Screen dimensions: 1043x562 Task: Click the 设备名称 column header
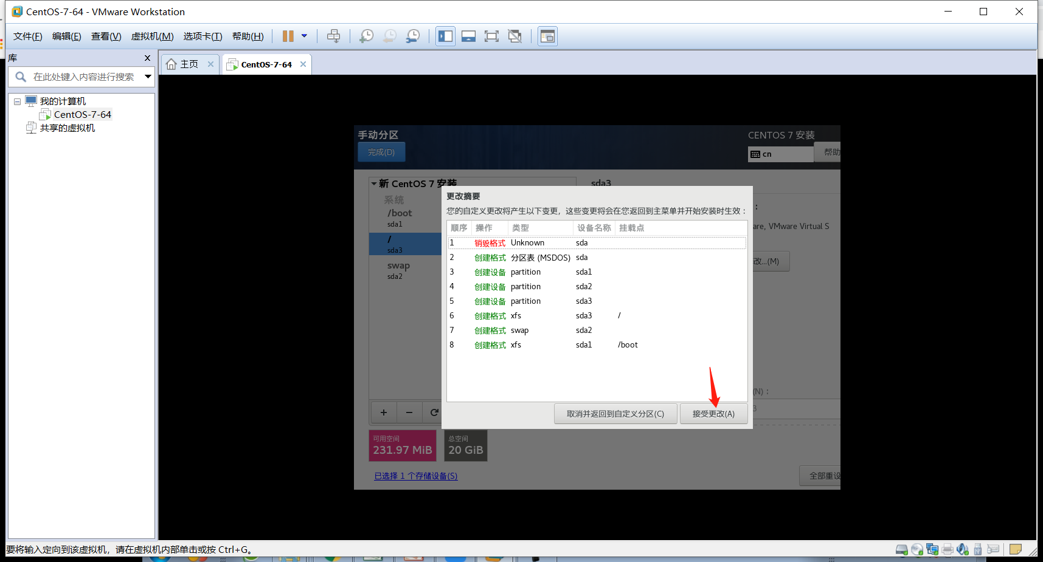point(594,228)
